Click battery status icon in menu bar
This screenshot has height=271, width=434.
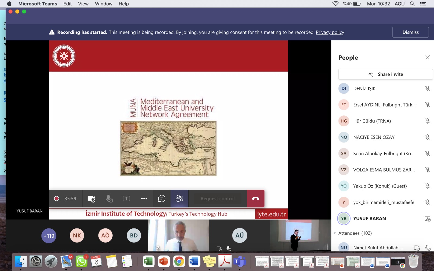tap(357, 4)
